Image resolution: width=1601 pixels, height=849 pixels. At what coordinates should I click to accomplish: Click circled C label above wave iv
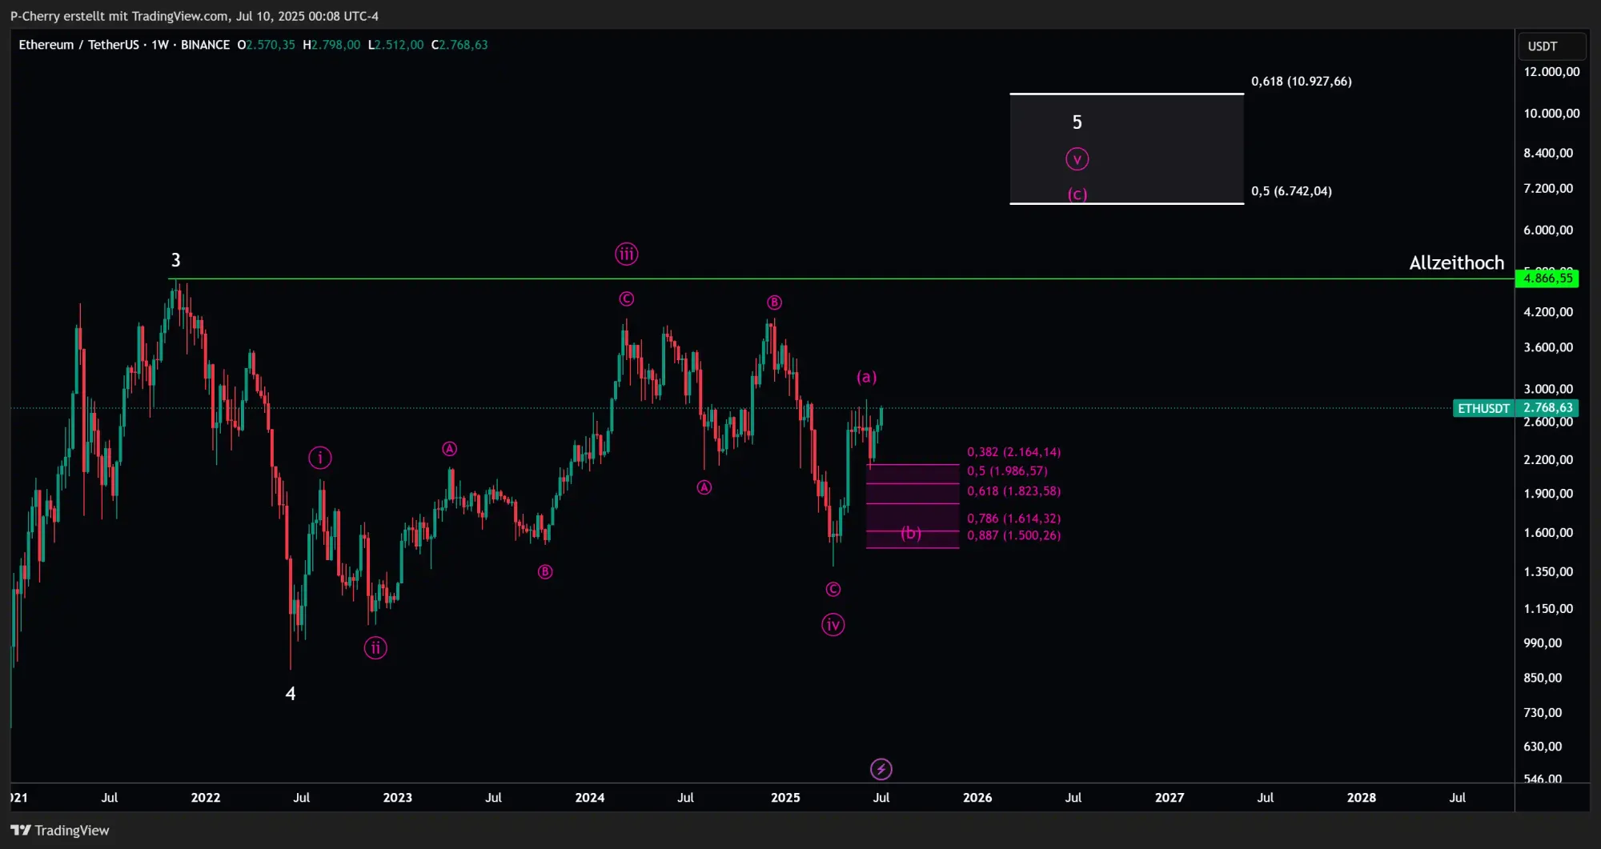click(x=833, y=589)
